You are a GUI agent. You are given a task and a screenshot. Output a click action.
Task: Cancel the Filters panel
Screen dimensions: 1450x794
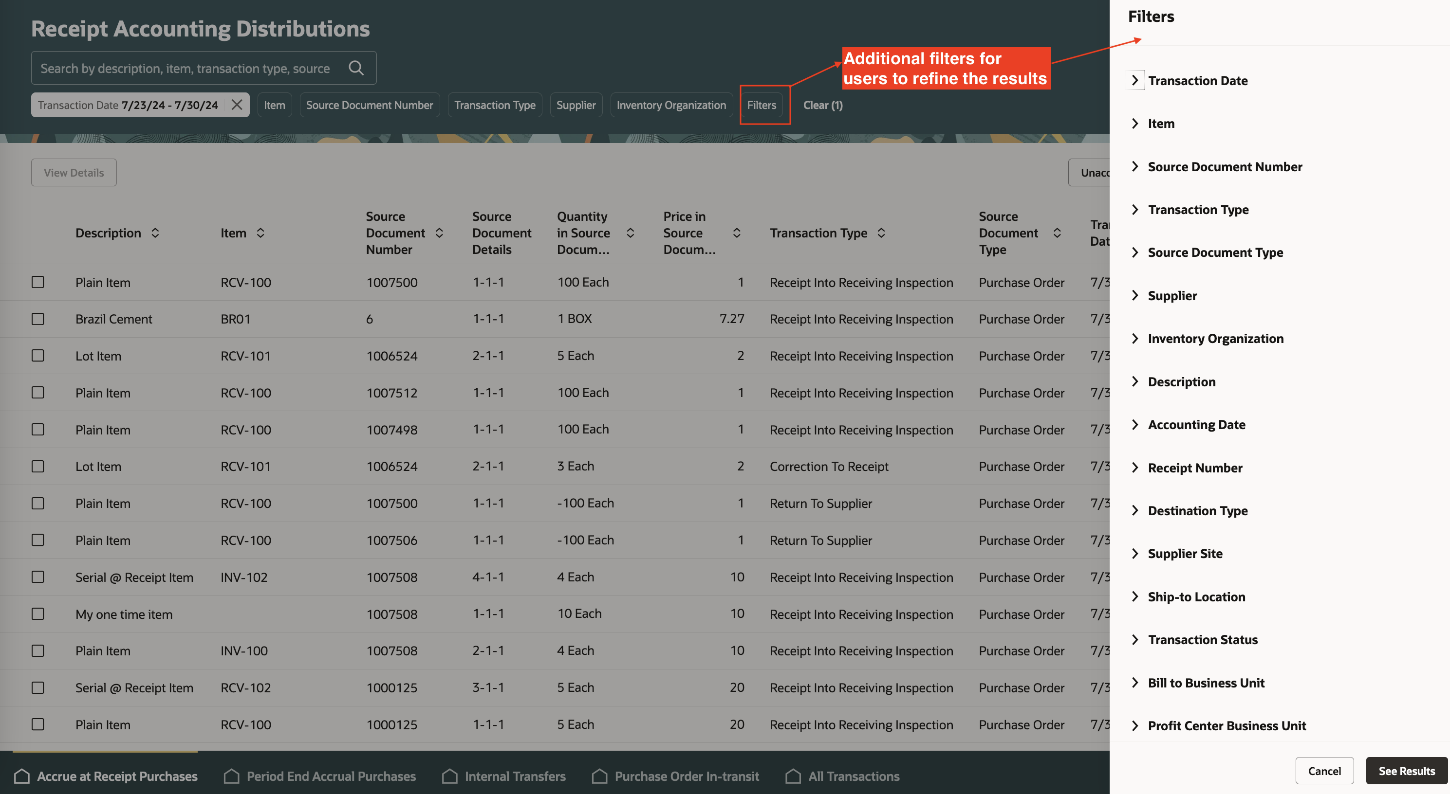1324,770
